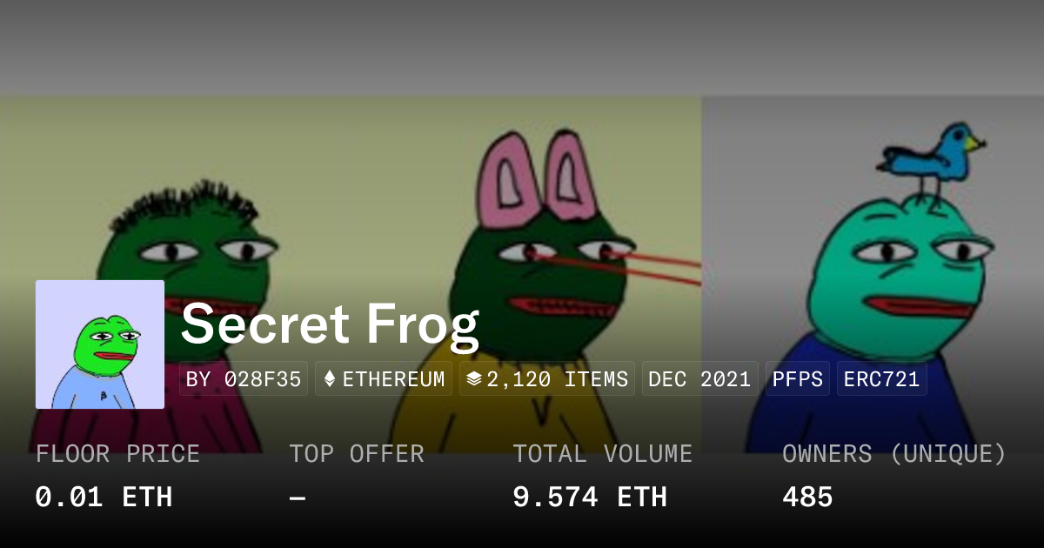Click the 485 owners count
This screenshot has width=1044, height=548.
[807, 498]
